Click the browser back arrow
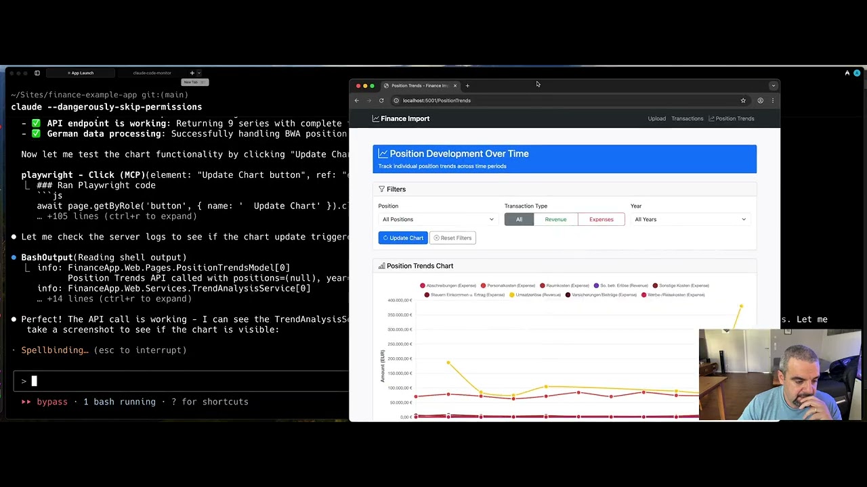The width and height of the screenshot is (867, 487). pyautogui.click(x=357, y=101)
